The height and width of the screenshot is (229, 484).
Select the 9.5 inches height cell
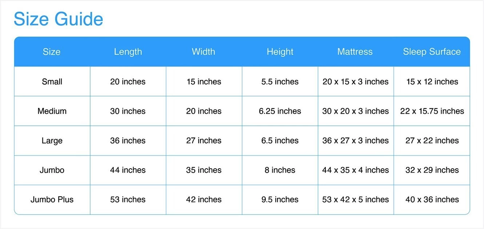(x=280, y=199)
